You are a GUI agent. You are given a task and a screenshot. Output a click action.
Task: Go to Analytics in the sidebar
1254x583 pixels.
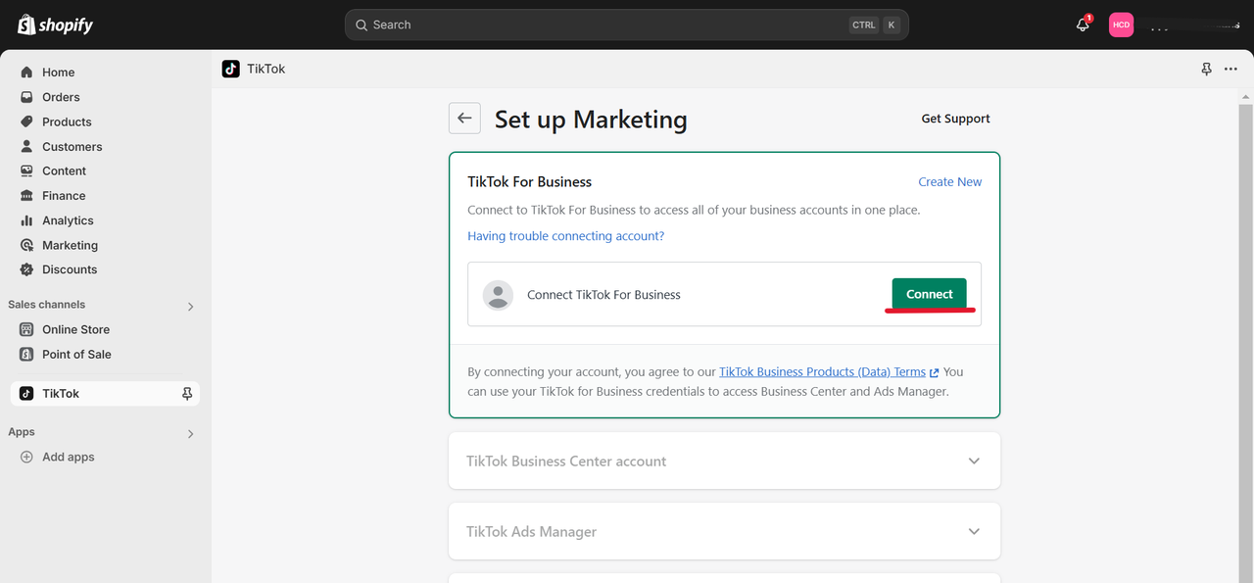(x=68, y=220)
